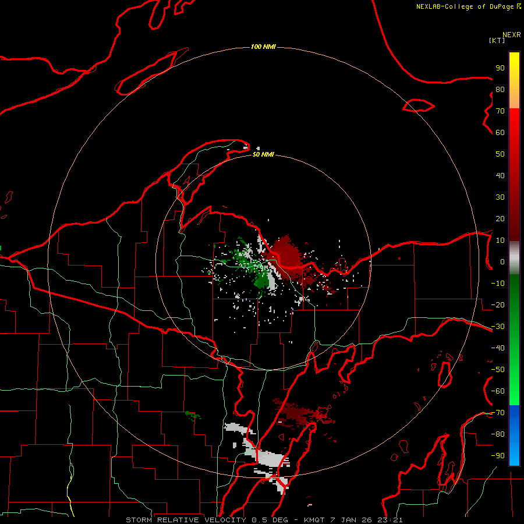Click the 20 value on velocity scale
The width and height of the screenshot is (524, 524).
[x=500, y=219]
